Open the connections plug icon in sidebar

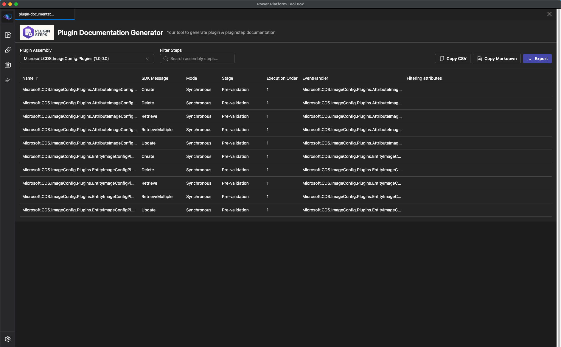pos(7,50)
